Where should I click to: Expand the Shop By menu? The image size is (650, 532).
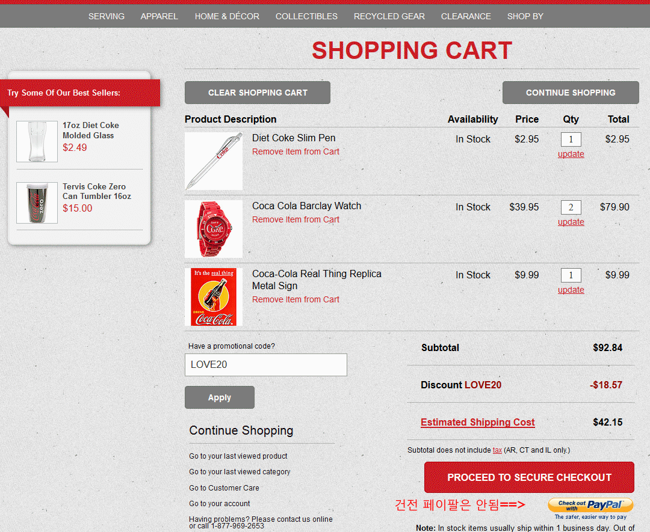525,16
